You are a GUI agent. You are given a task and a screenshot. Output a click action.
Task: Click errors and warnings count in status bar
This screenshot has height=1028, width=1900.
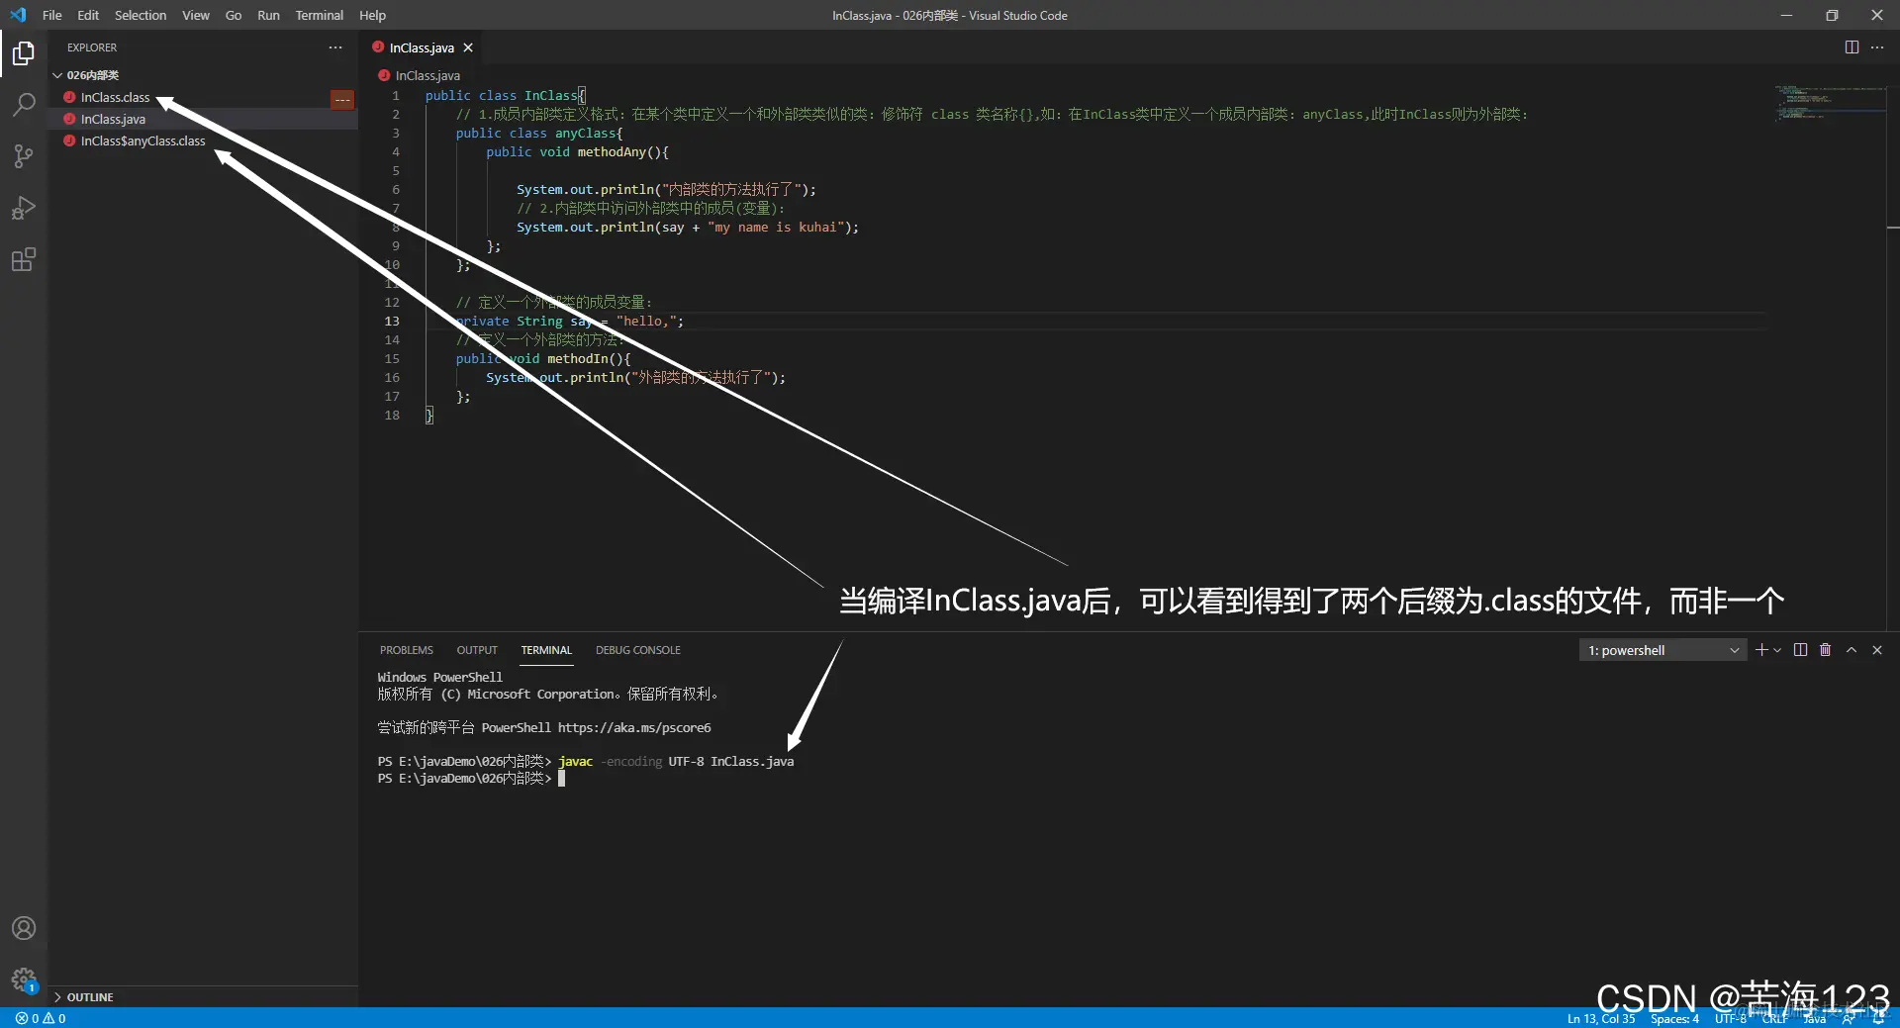(41, 1018)
